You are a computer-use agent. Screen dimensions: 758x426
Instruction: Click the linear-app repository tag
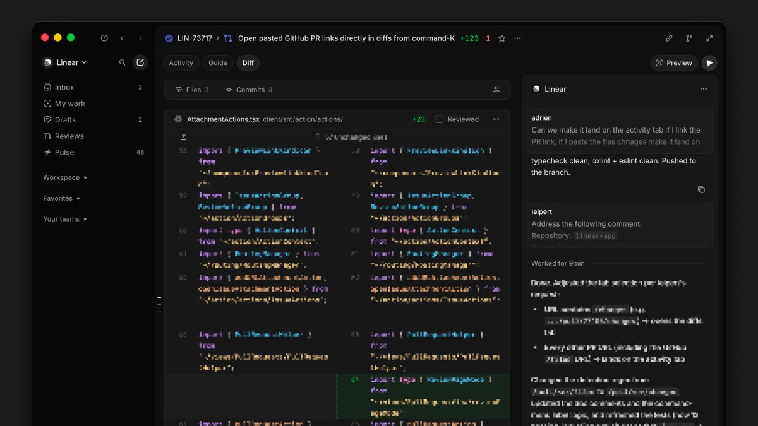[596, 236]
